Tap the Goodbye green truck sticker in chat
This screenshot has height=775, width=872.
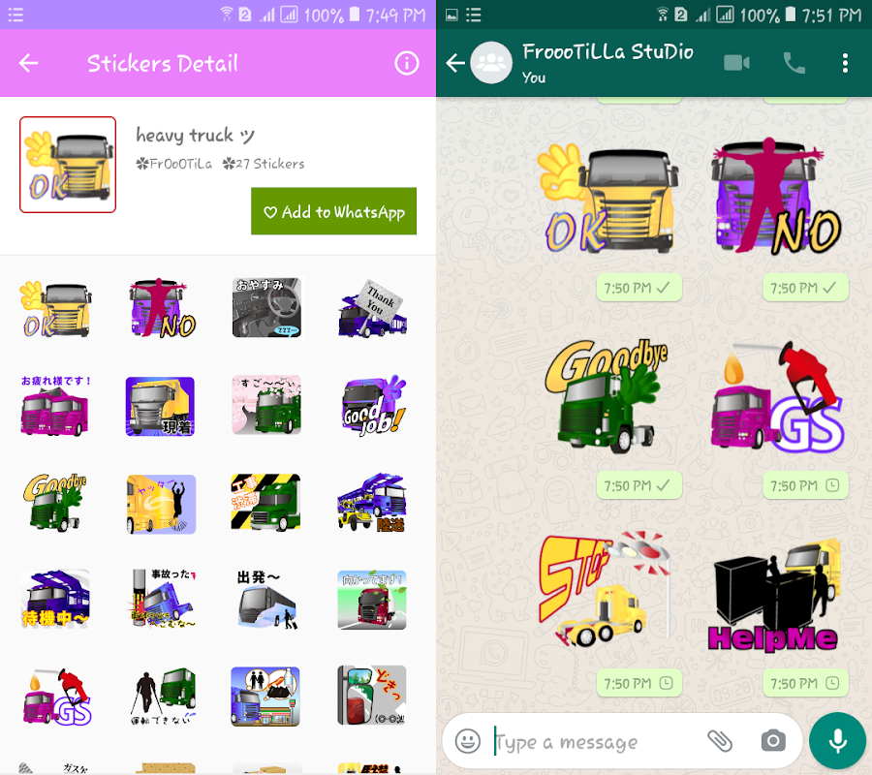(x=607, y=396)
